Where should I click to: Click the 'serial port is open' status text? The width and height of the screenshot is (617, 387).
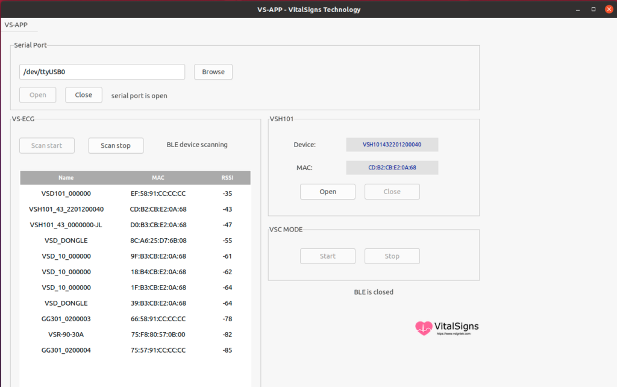pos(139,96)
